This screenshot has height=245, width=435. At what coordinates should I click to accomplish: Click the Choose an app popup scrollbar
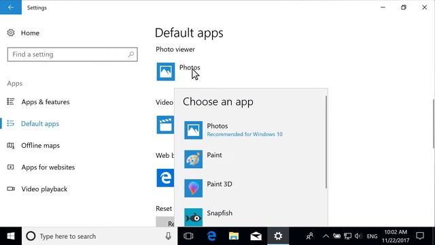[326, 142]
